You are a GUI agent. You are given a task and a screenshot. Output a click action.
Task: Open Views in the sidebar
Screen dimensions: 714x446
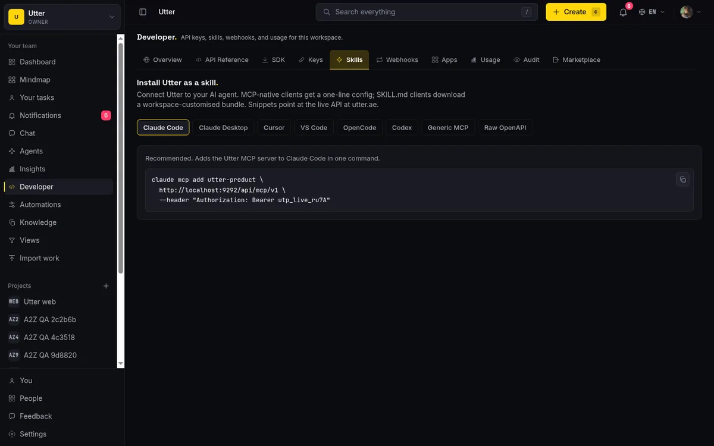[x=58, y=240]
